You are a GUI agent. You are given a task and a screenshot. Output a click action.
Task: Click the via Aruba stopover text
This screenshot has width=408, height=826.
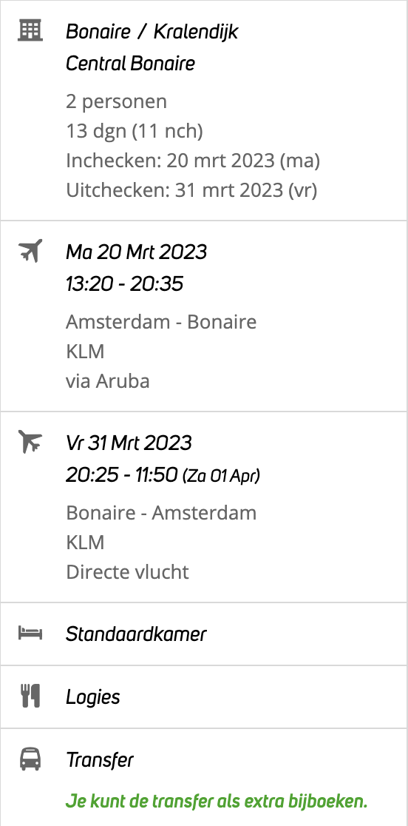click(x=108, y=381)
